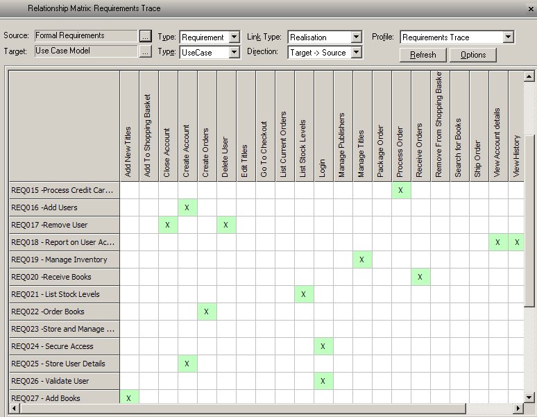
Task: Select row REQ025 - Store User Details
Action: pos(65,364)
